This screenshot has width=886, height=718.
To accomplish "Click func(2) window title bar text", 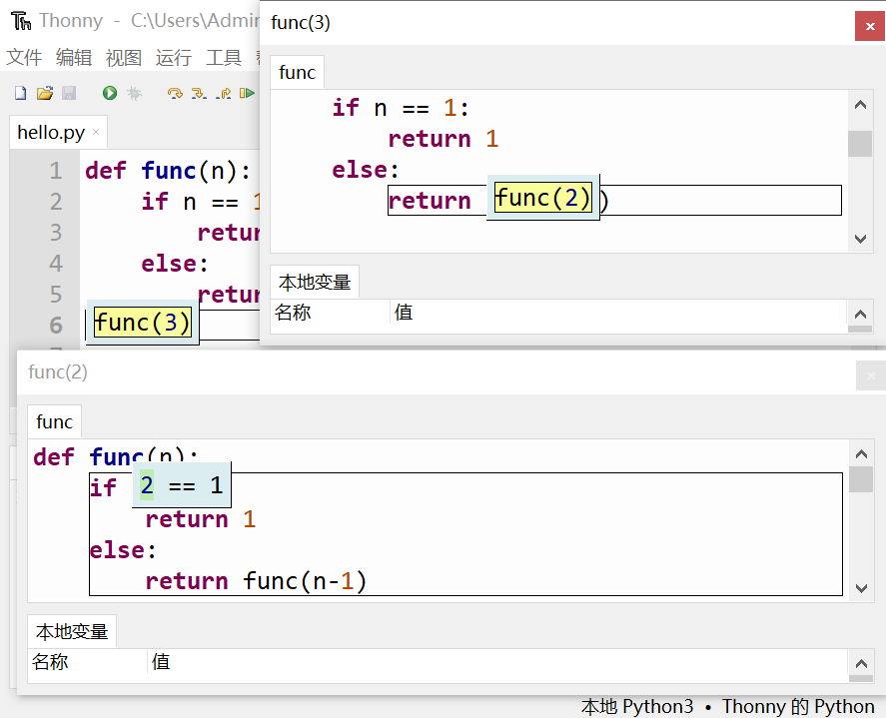I will (58, 372).
